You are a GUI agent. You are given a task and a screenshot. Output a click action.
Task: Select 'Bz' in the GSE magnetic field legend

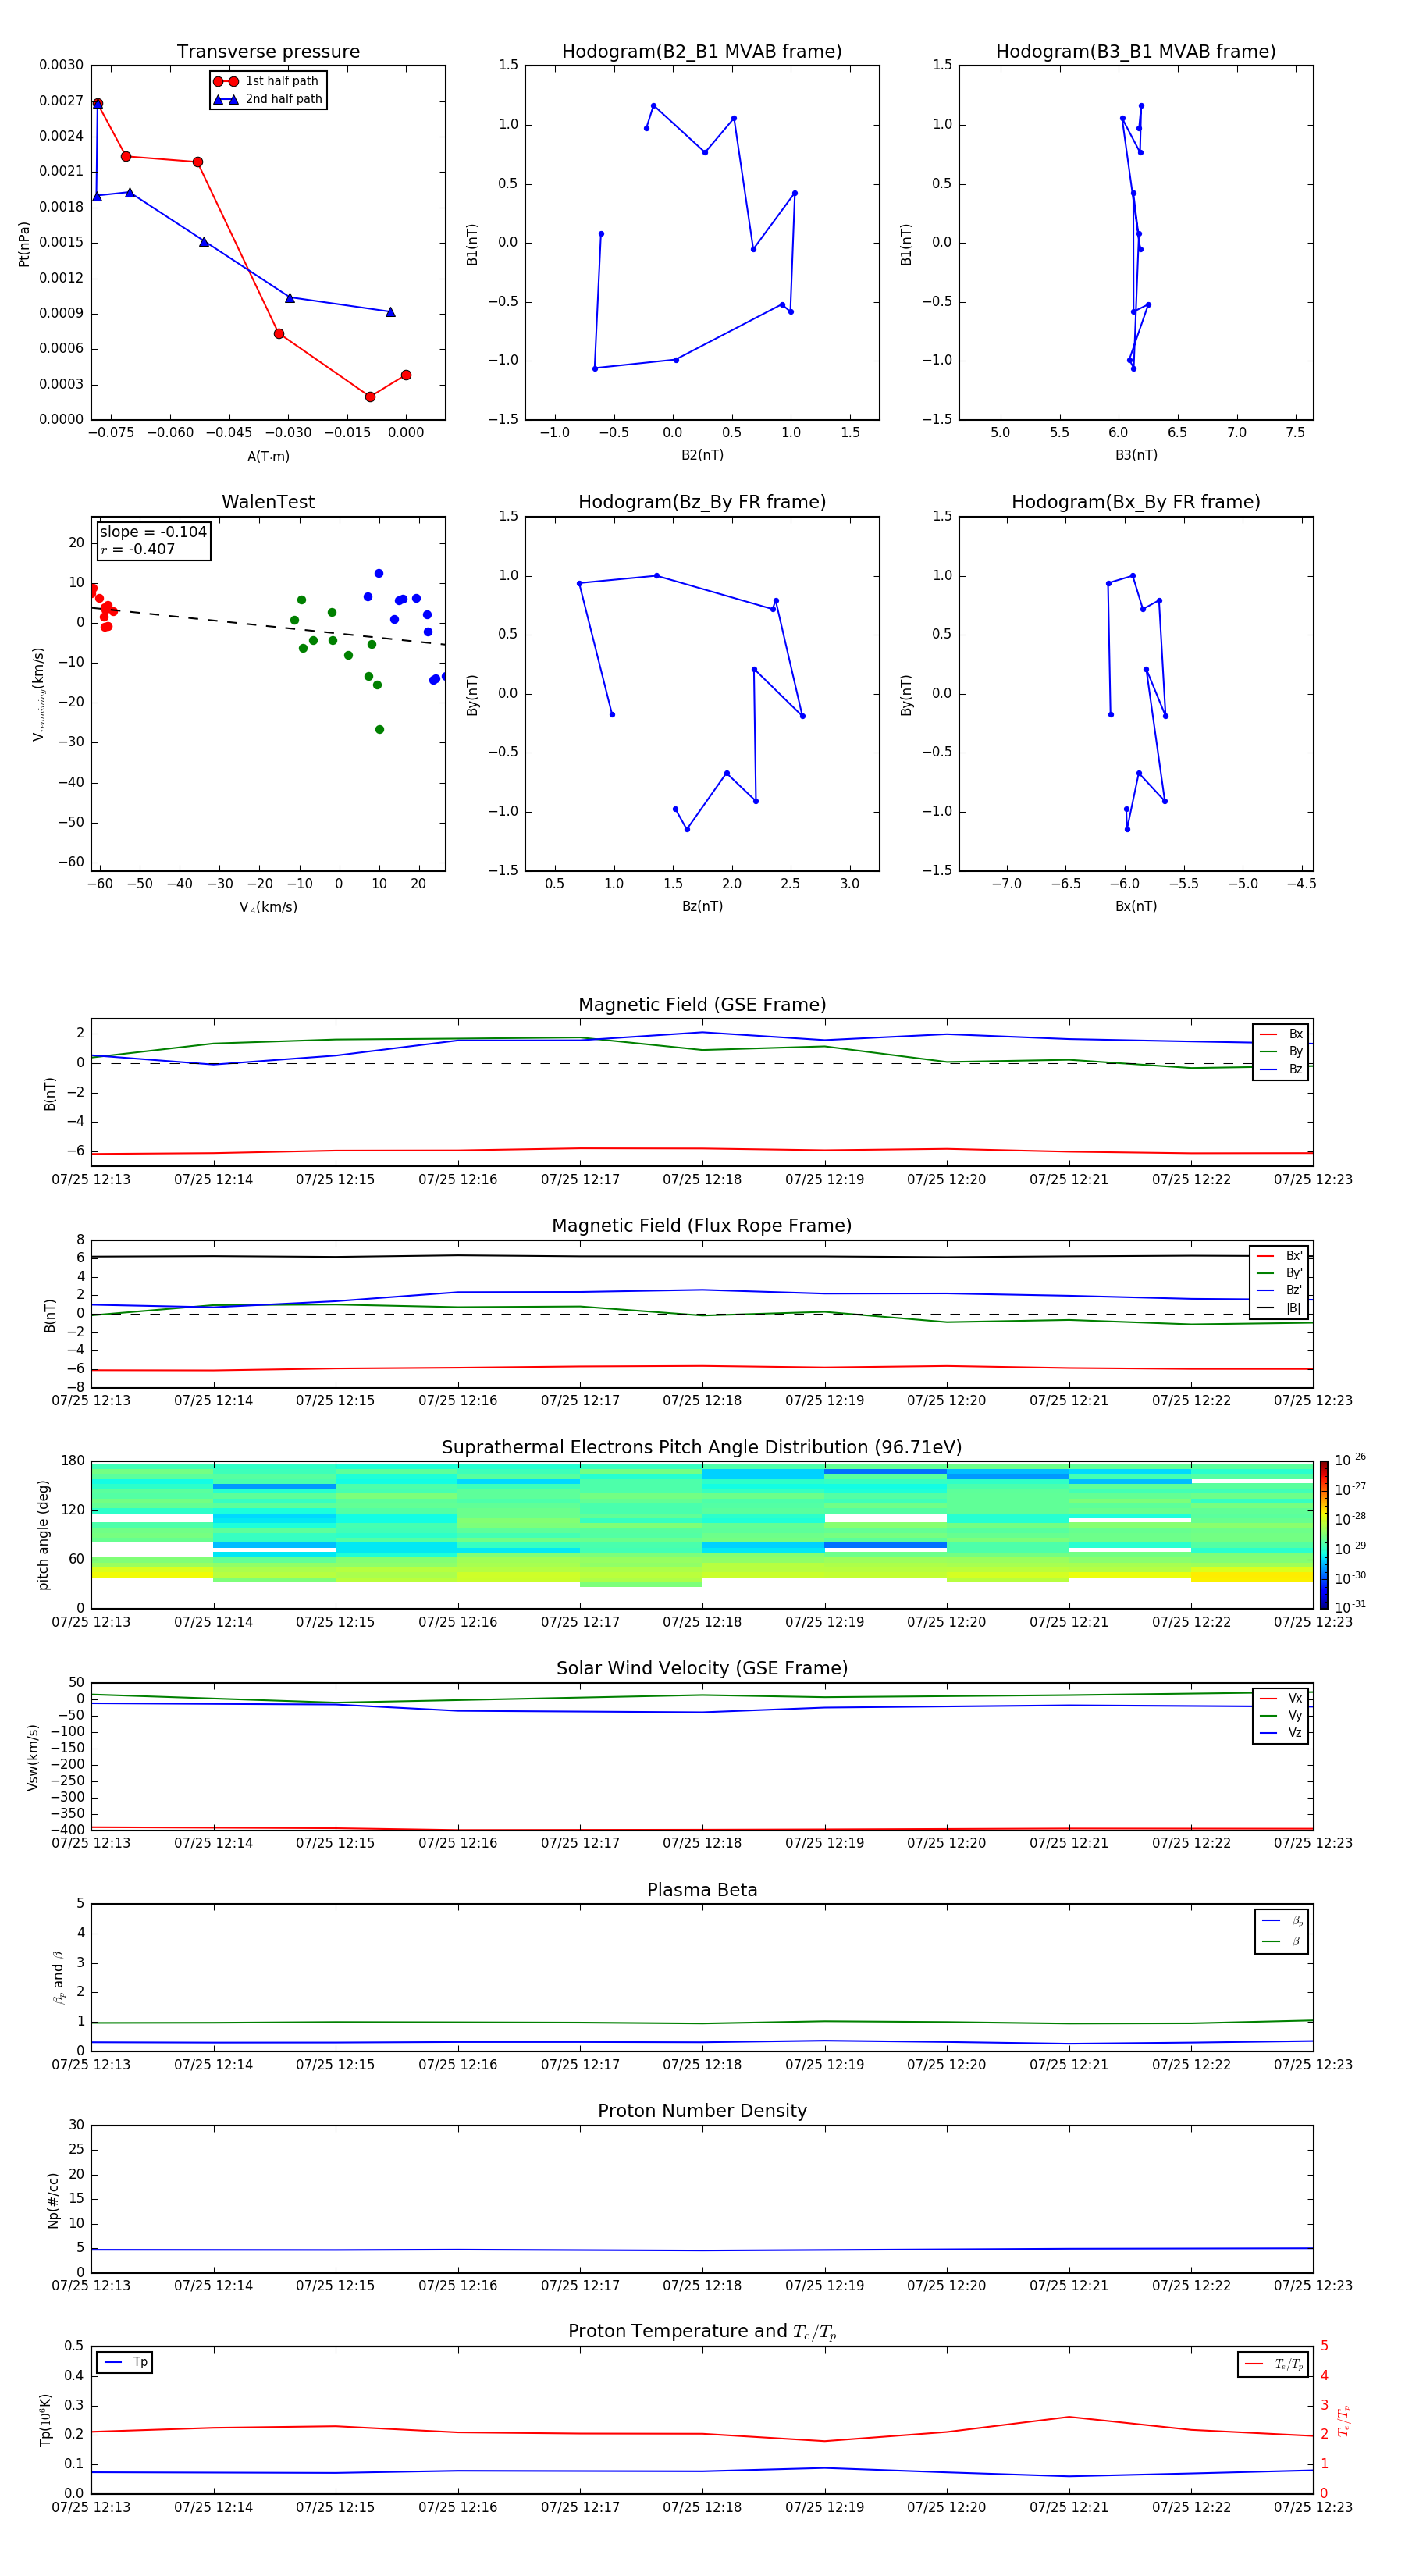click(x=1281, y=1069)
